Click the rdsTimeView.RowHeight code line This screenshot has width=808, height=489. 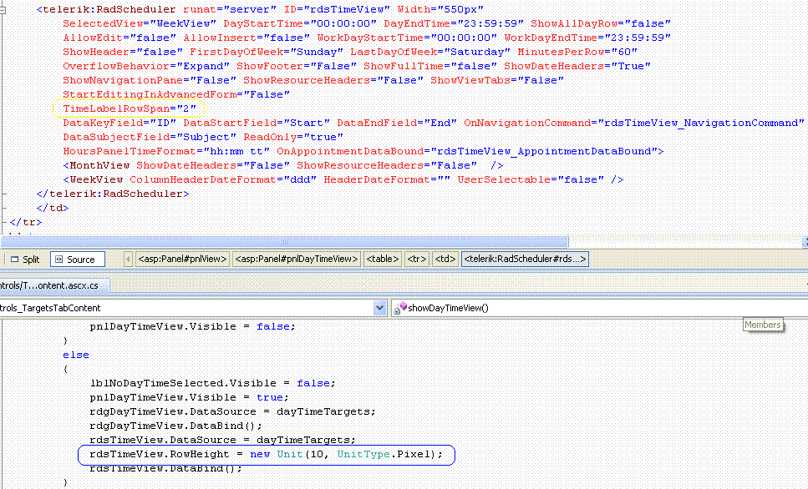(x=266, y=455)
